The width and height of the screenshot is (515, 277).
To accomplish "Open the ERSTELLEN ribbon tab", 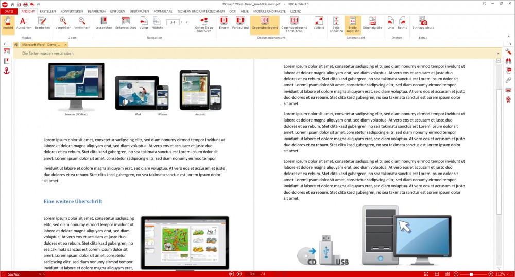I will [x=48, y=11].
